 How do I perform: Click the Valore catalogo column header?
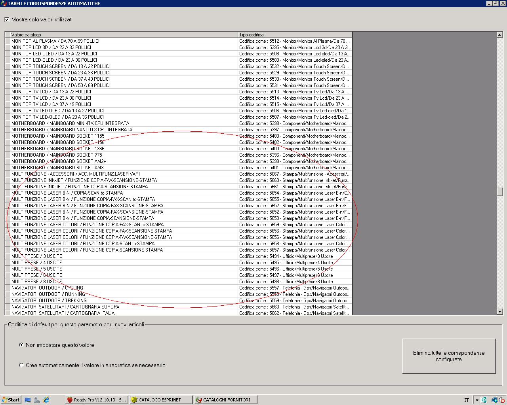124,35
